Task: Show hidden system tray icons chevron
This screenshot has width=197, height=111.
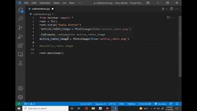Action: pos(151,108)
